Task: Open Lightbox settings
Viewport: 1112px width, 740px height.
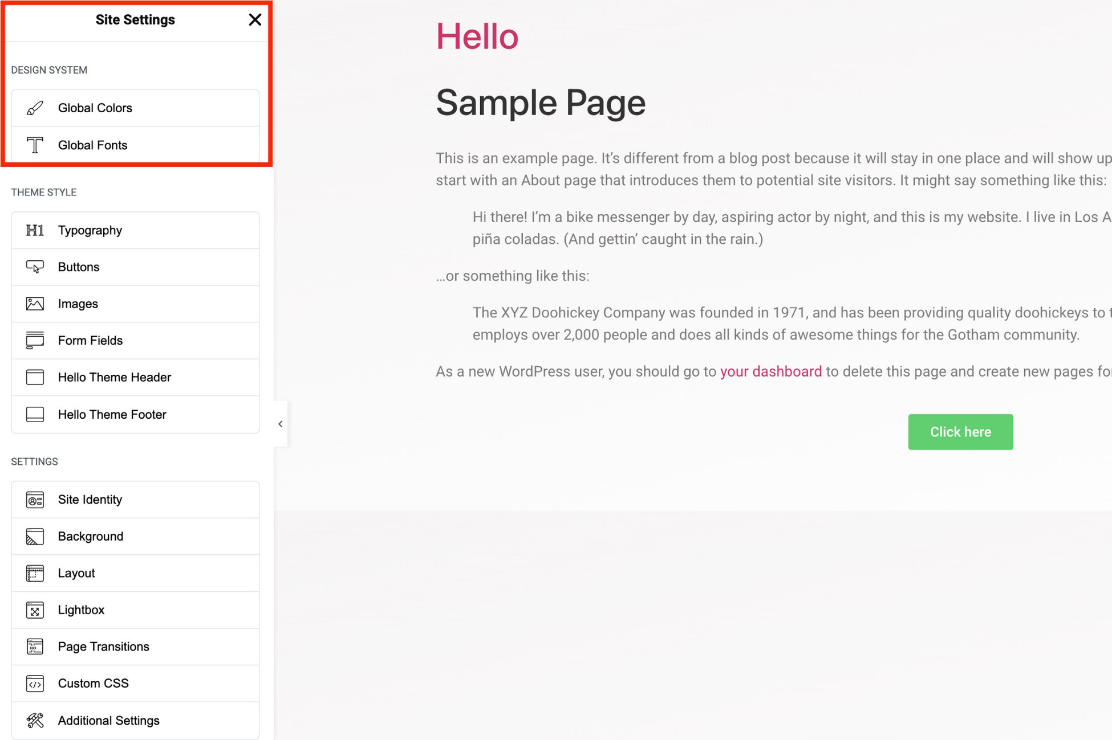Action: tap(135, 610)
